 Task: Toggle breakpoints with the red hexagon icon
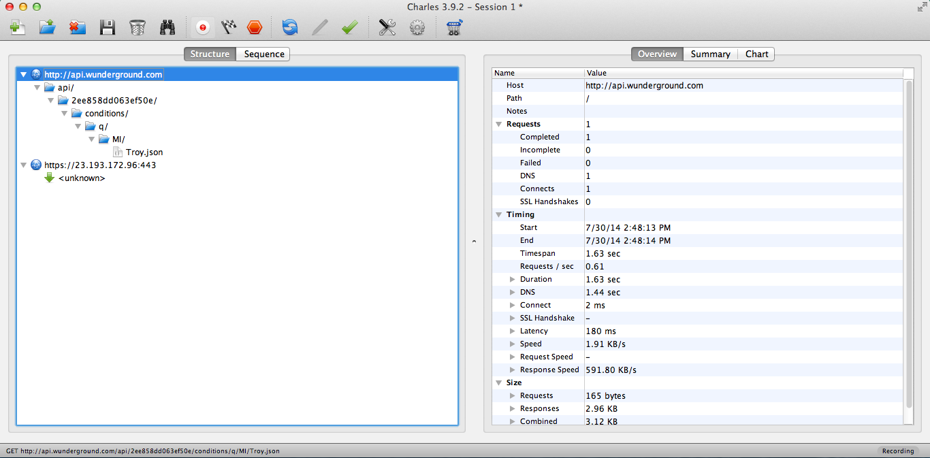click(255, 27)
